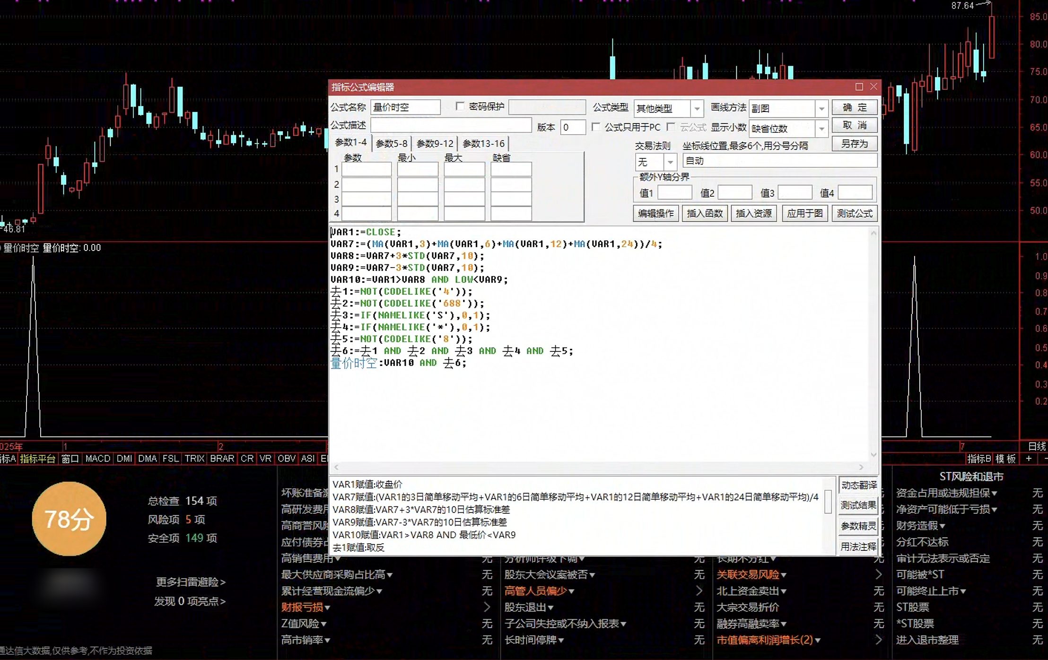Switch to the 参数13-16 tab

tap(483, 144)
